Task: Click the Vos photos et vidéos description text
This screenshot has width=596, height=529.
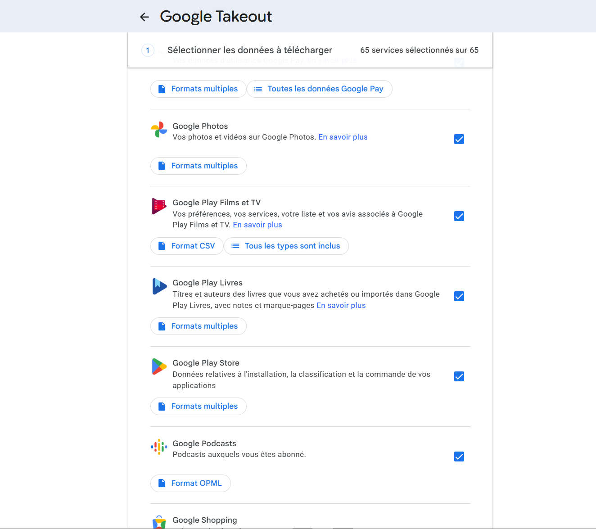Action: tap(244, 137)
